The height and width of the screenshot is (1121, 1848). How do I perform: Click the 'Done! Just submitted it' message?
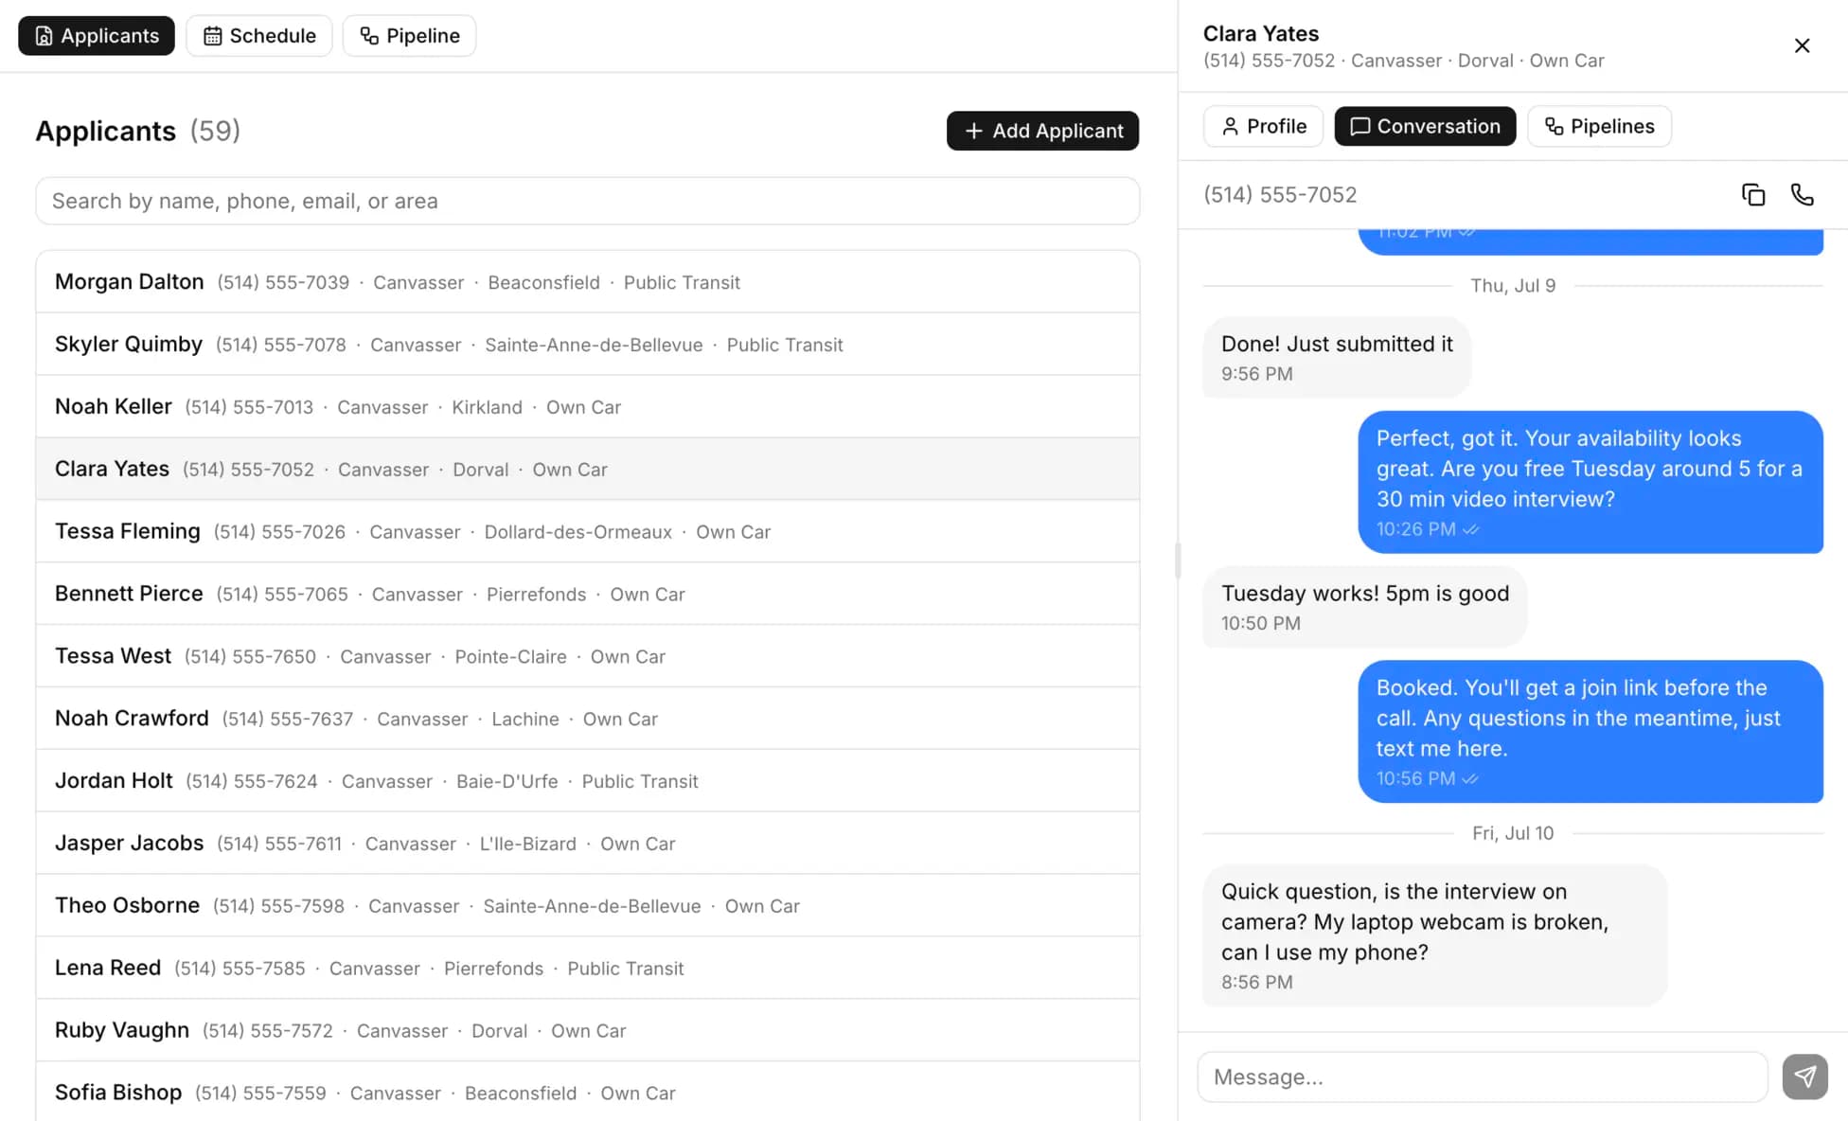click(x=1337, y=357)
